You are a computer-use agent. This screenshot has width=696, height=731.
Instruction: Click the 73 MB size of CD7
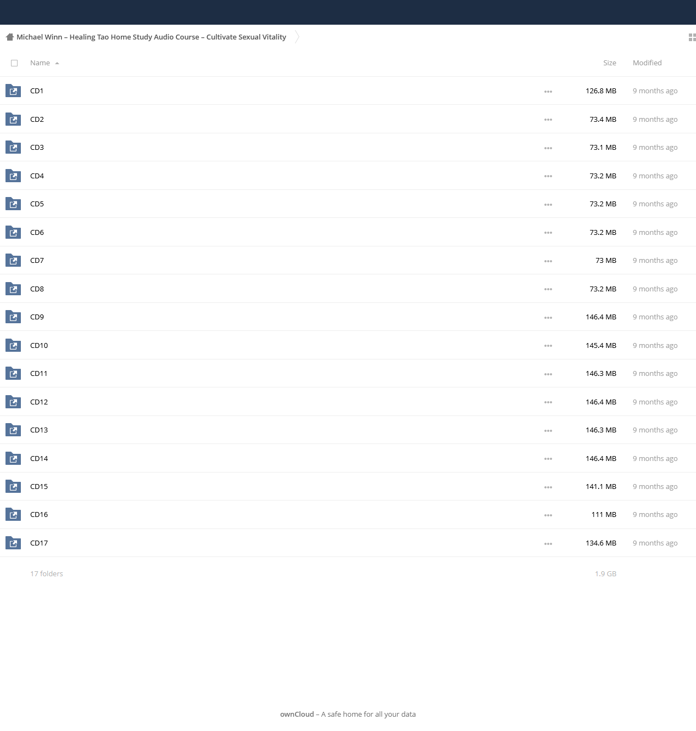tap(606, 261)
